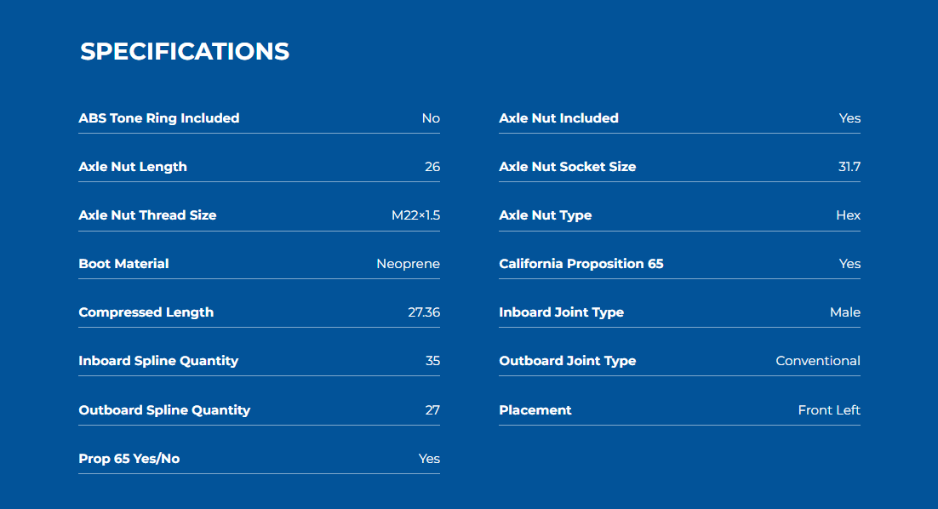Click the 27.36 compressed length value
The height and width of the screenshot is (509, 938).
(x=424, y=312)
